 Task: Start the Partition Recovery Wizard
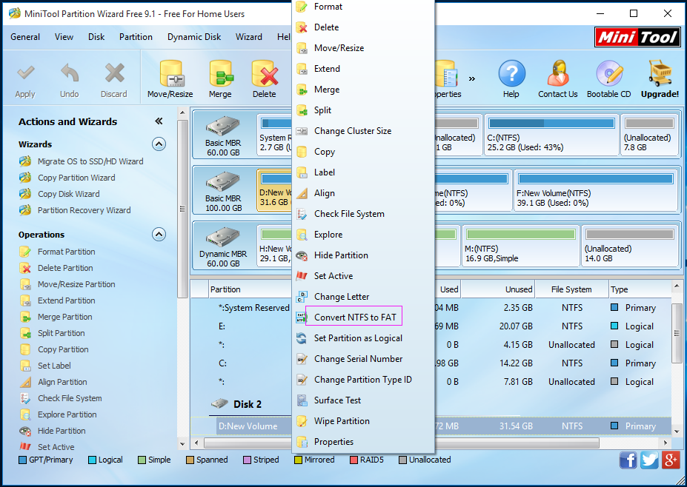84,210
